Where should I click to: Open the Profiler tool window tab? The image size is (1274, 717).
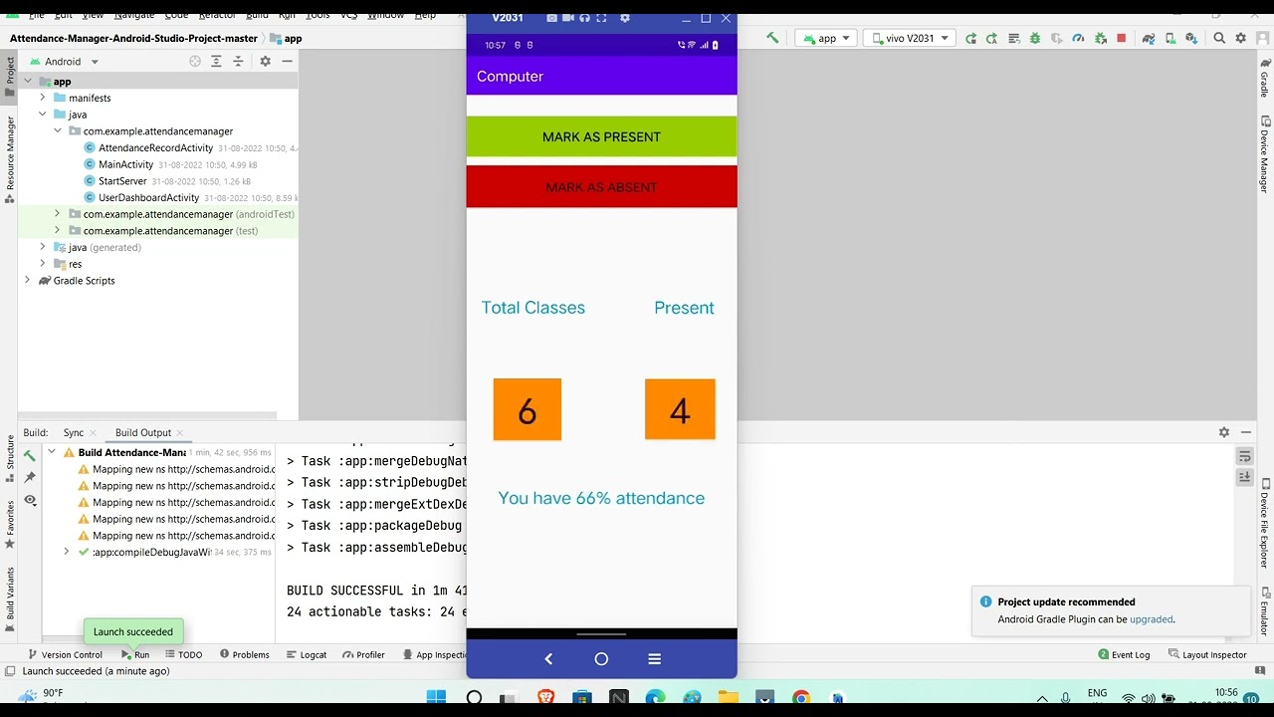click(363, 654)
